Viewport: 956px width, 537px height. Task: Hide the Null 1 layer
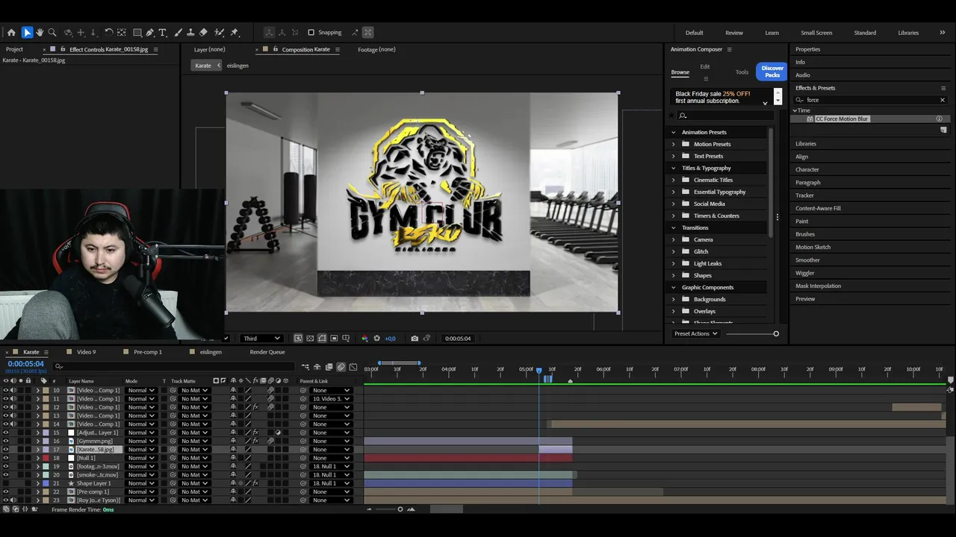[5, 458]
